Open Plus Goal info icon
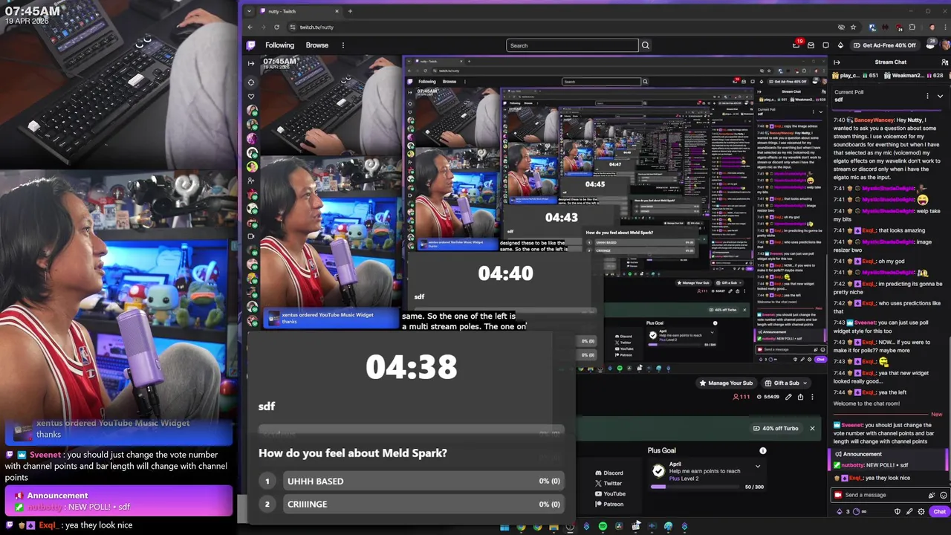Image resolution: width=951 pixels, height=535 pixels. [762, 450]
